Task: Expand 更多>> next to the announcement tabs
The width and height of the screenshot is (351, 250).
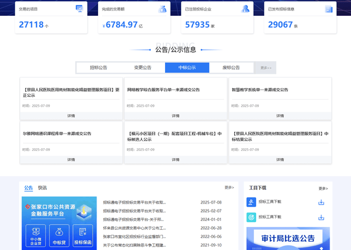Action: pyautogui.click(x=265, y=68)
